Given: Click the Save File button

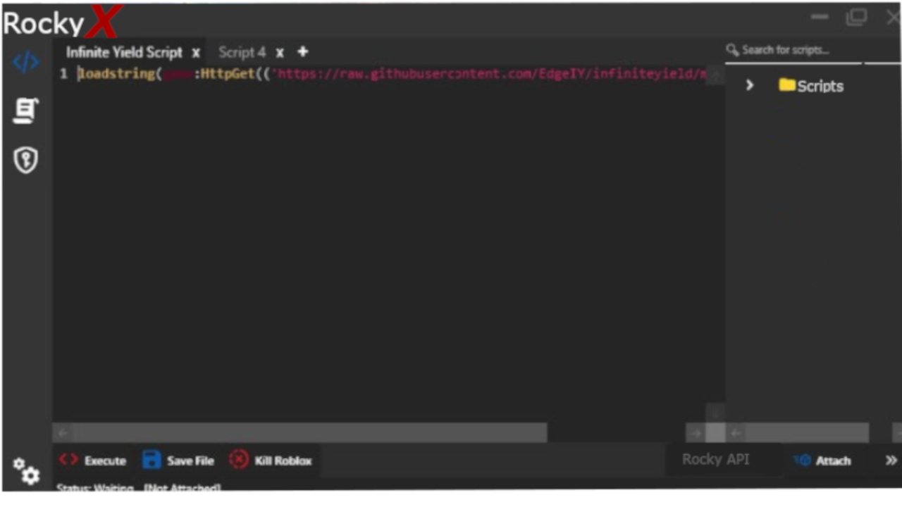Looking at the screenshot, I should click(178, 461).
